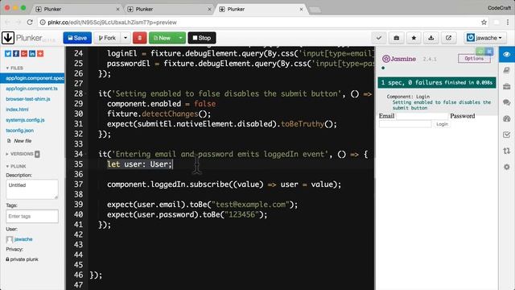Share on Twitter icon

click(x=8, y=54)
